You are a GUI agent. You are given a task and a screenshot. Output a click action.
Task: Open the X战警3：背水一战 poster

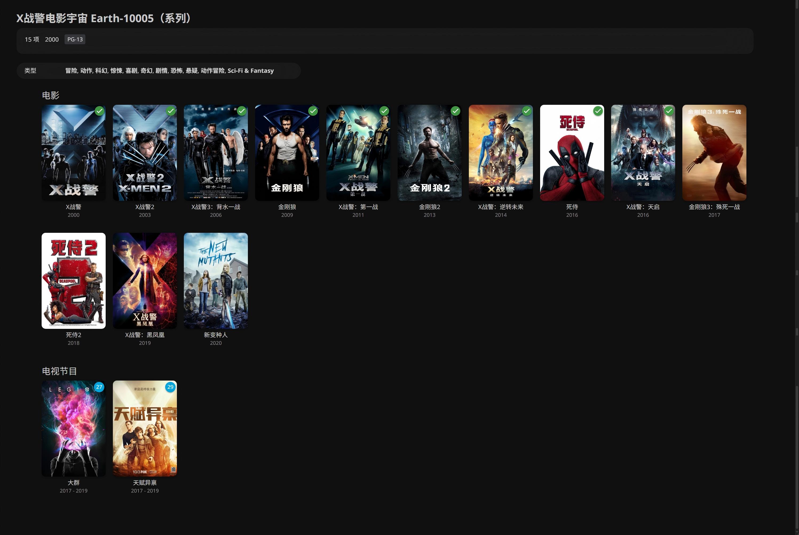[216, 153]
